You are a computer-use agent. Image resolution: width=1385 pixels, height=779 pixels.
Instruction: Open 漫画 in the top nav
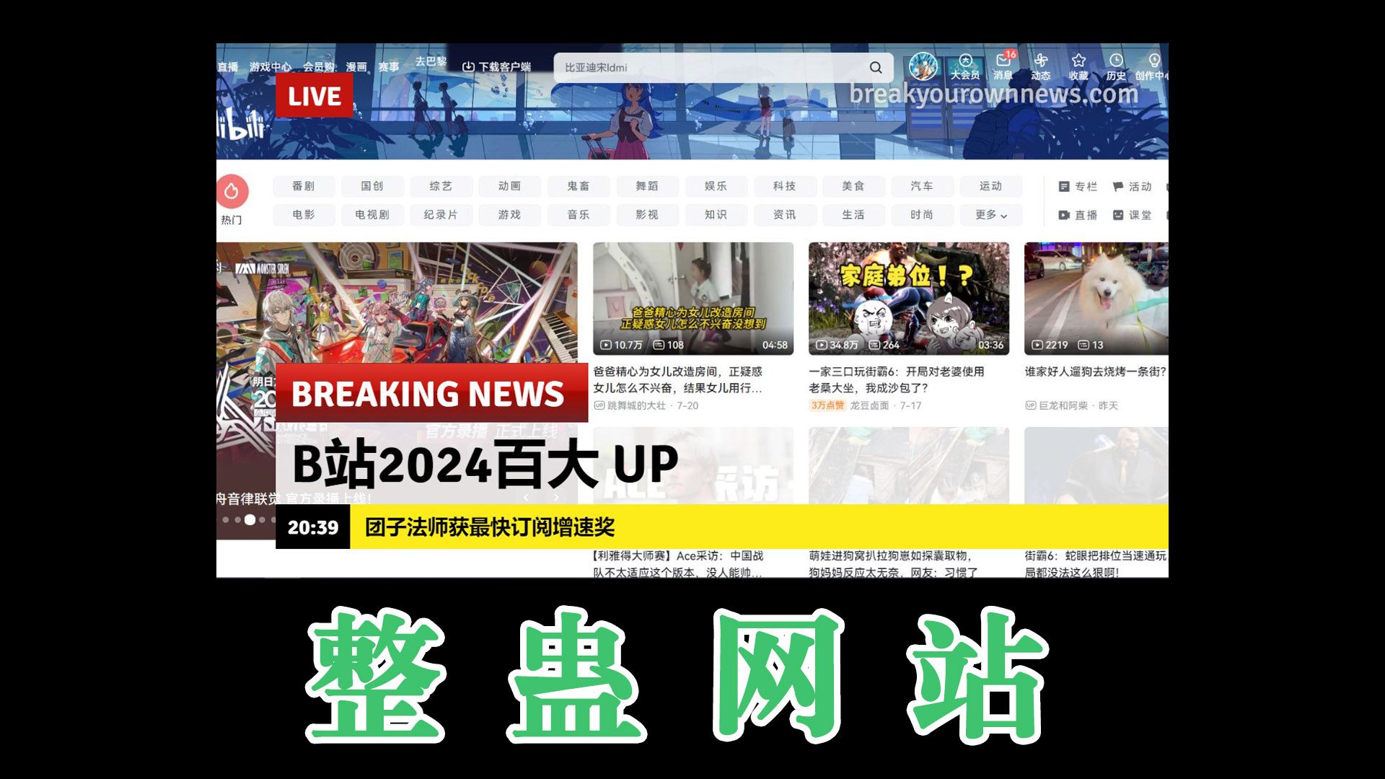tap(356, 67)
